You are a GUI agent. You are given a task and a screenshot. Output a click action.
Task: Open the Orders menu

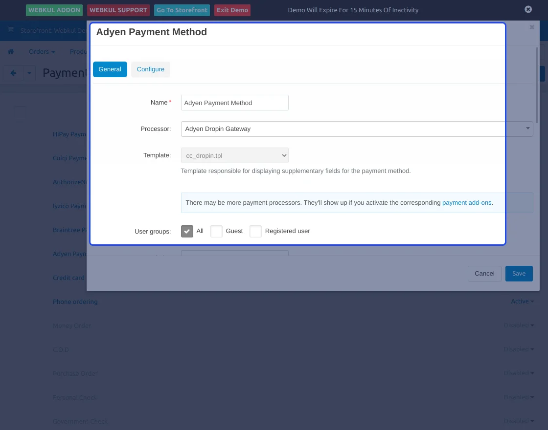point(42,52)
